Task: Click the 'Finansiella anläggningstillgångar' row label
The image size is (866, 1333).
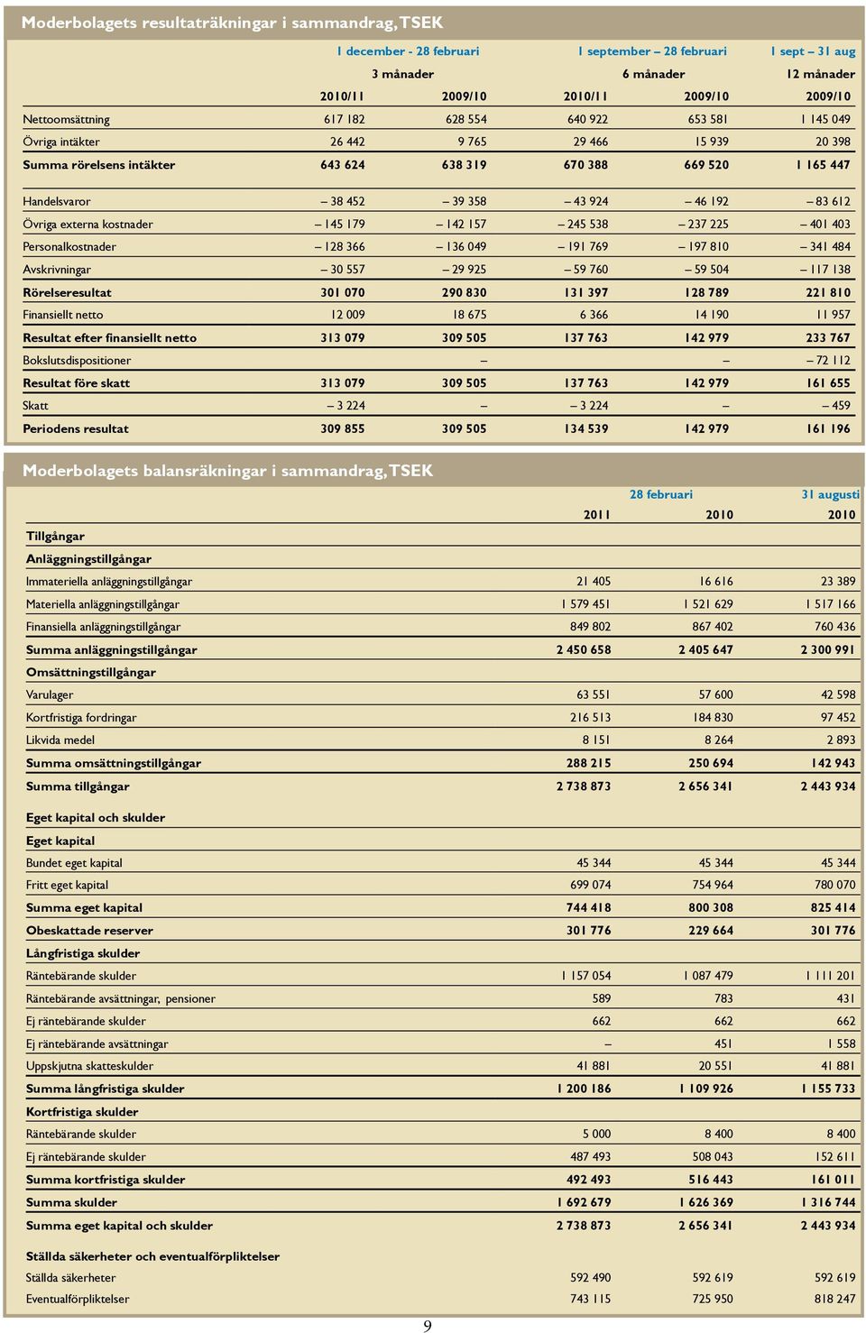Action: tap(103, 627)
